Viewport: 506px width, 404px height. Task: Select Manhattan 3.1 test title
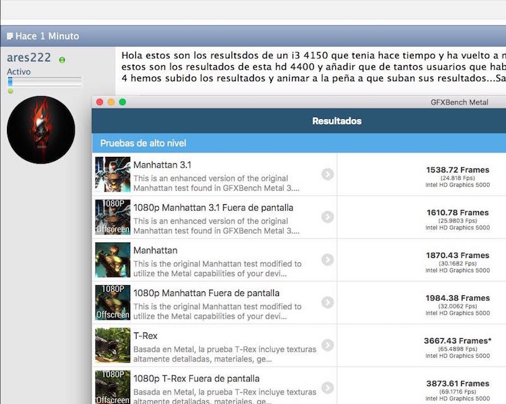click(x=163, y=165)
